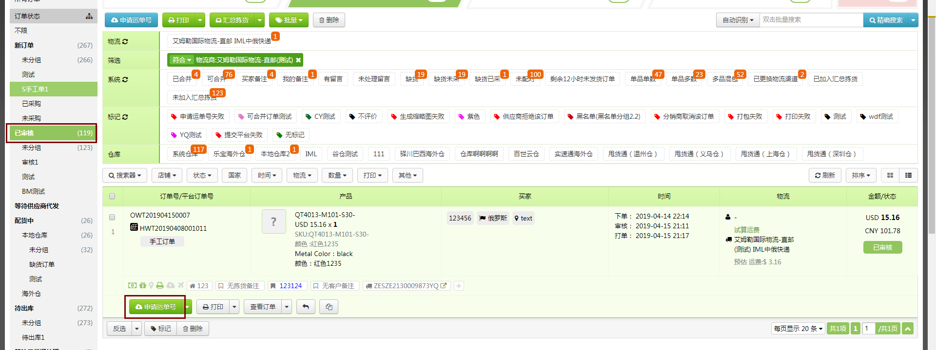Viewport: 936px width, 350px height.
Task: Remove the 物流商 filter tag via X
Action: pos(298,60)
